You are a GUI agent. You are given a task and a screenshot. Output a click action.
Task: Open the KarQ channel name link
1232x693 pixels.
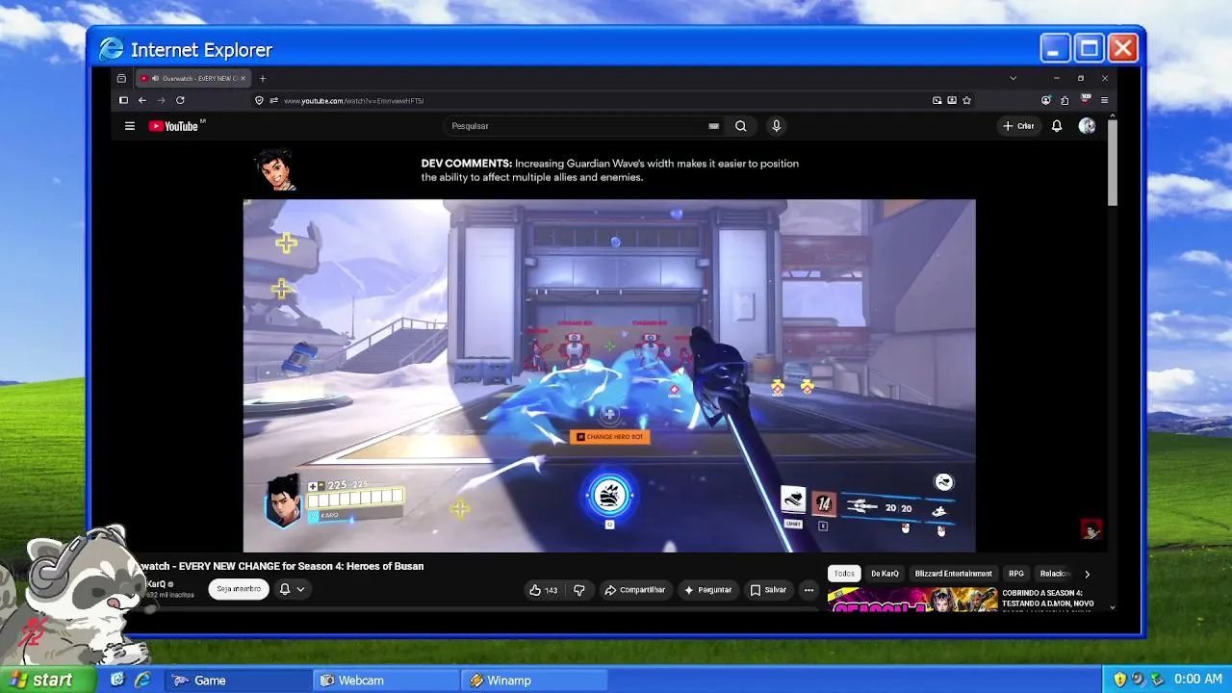(x=156, y=584)
